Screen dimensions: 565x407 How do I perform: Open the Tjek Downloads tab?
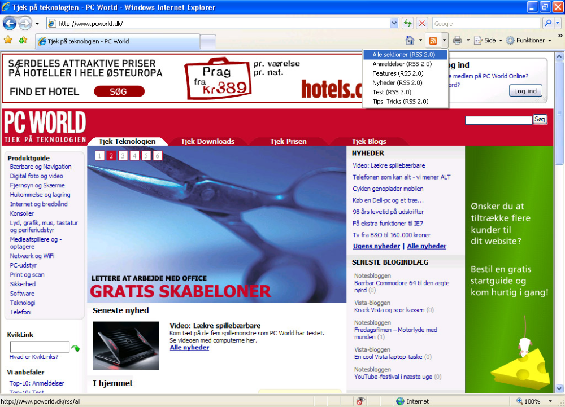[207, 142]
